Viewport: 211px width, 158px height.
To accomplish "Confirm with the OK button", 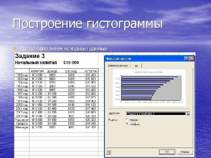I will click(167, 152).
